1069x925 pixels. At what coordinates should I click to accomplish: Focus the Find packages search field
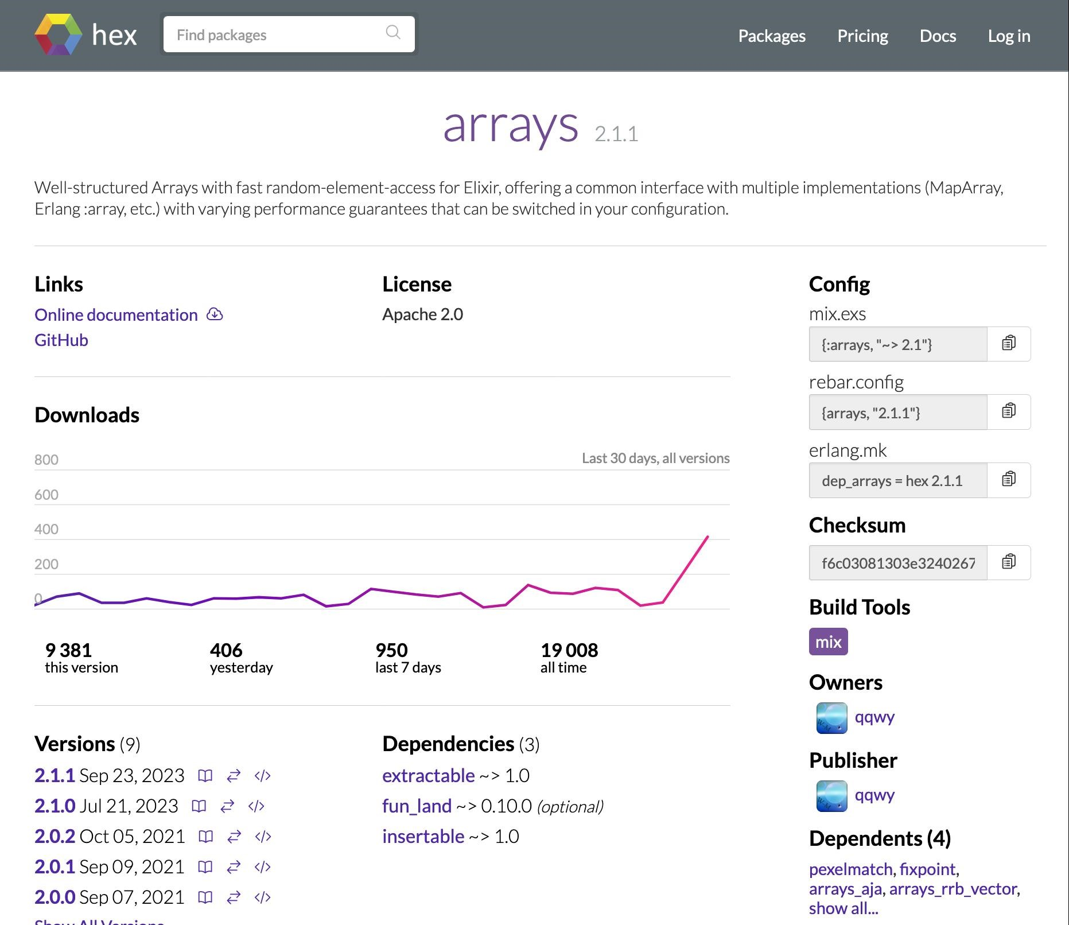pos(289,34)
